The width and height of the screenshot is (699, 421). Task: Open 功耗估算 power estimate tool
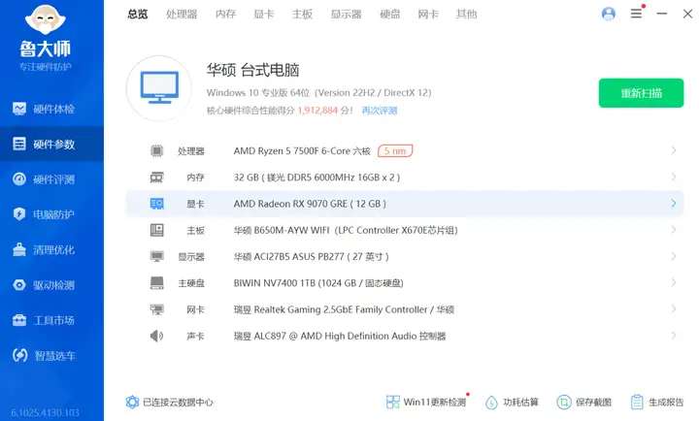(x=512, y=402)
